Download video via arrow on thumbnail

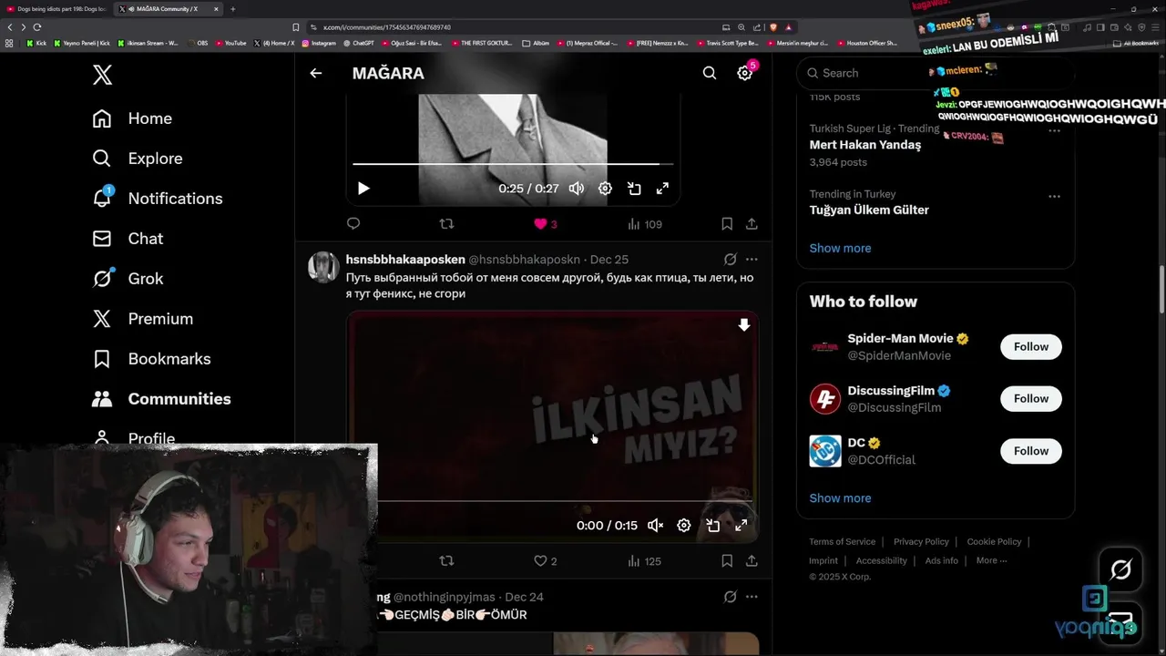tap(744, 325)
